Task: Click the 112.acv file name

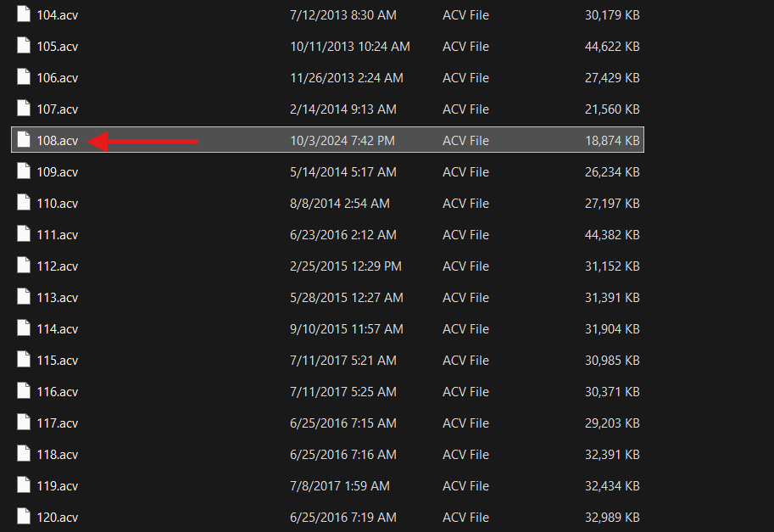Action: click(x=57, y=266)
